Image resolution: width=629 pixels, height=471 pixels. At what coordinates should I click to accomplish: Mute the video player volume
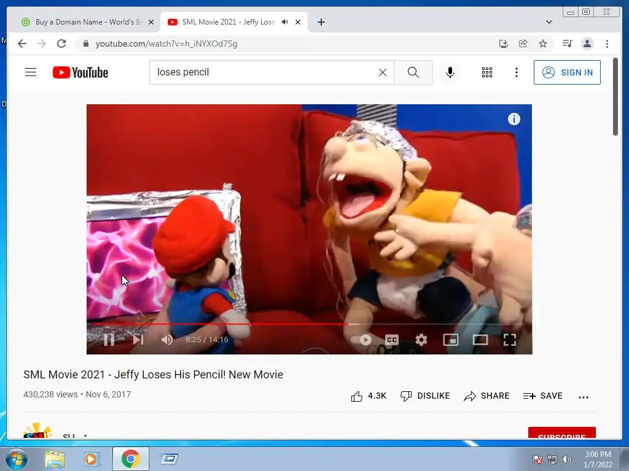click(167, 340)
